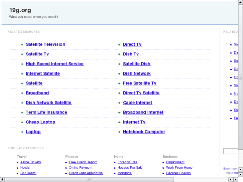Open Direct Tv Satellite link
The width and height of the screenshot is (243, 182).
[x=141, y=93]
